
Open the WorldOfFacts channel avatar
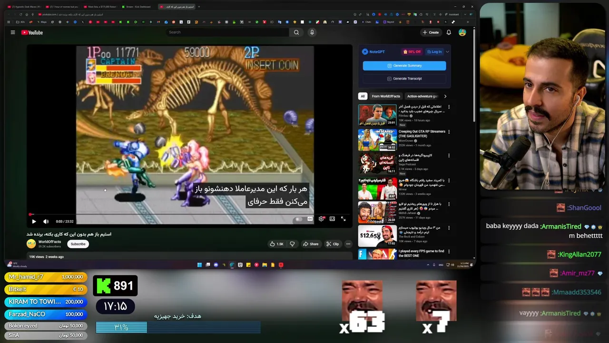(31, 244)
